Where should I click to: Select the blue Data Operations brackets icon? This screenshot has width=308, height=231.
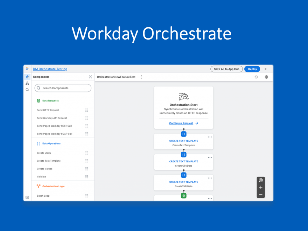tap(38, 143)
